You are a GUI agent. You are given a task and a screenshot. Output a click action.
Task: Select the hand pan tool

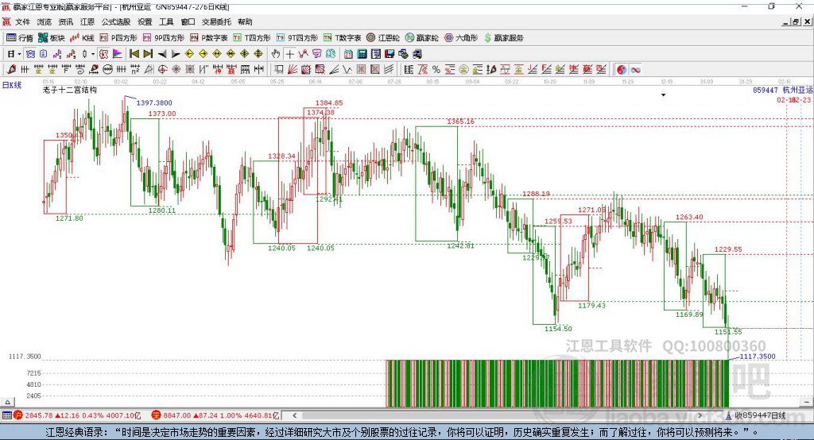click(x=276, y=54)
